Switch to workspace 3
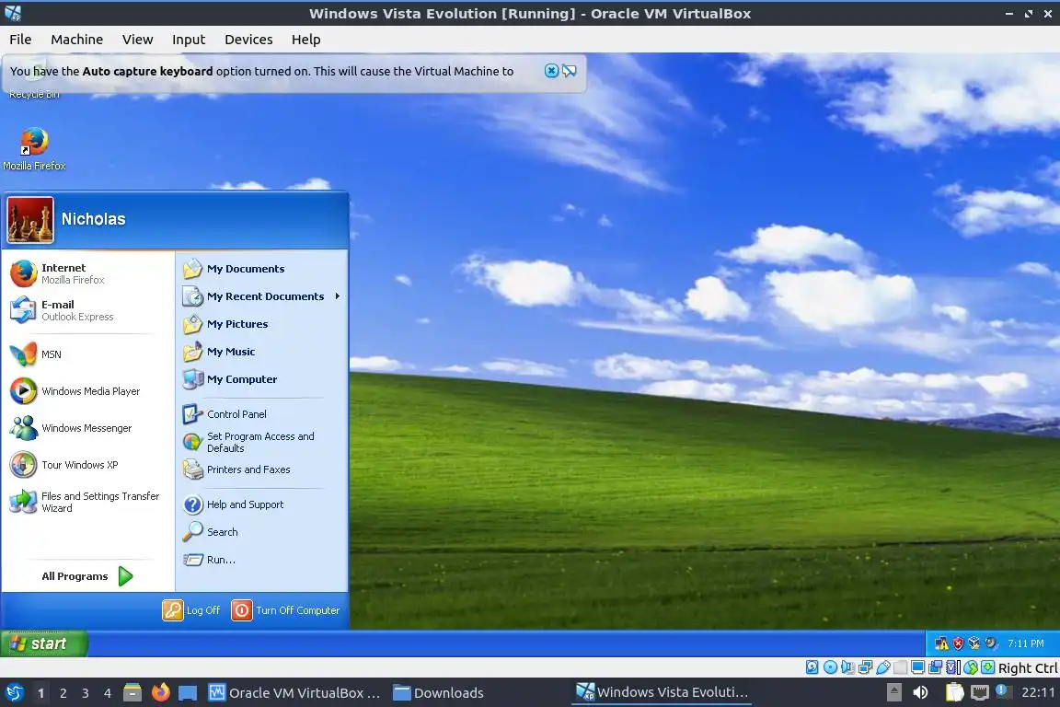1060x707 pixels. (x=86, y=693)
